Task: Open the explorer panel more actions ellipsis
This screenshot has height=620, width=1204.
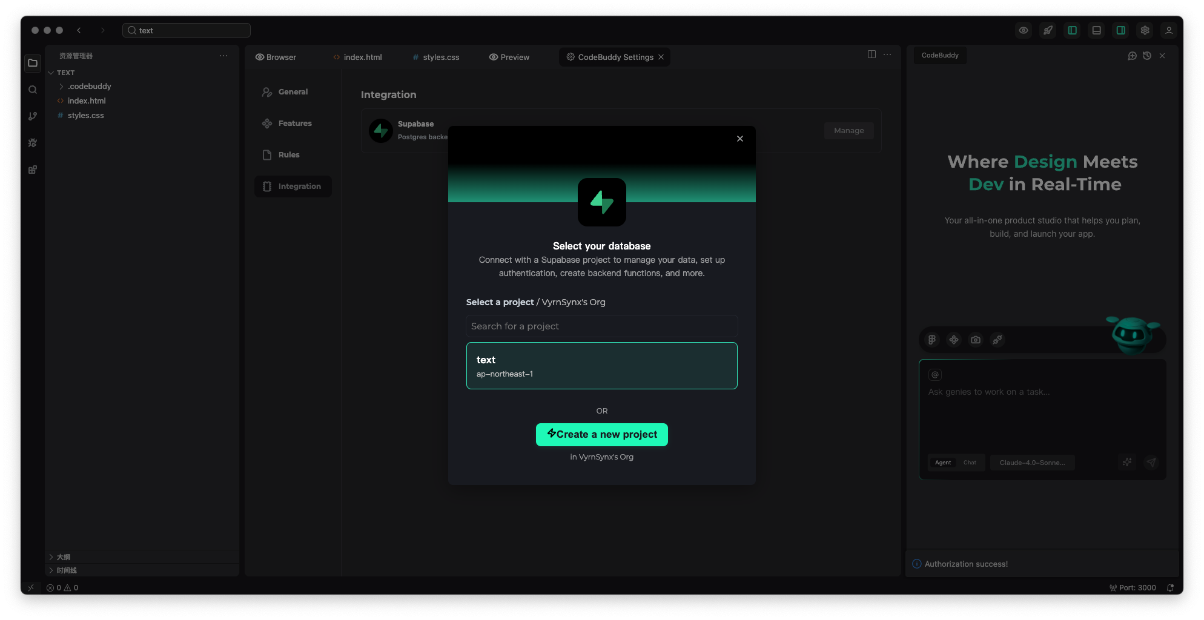Action: click(223, 56)
